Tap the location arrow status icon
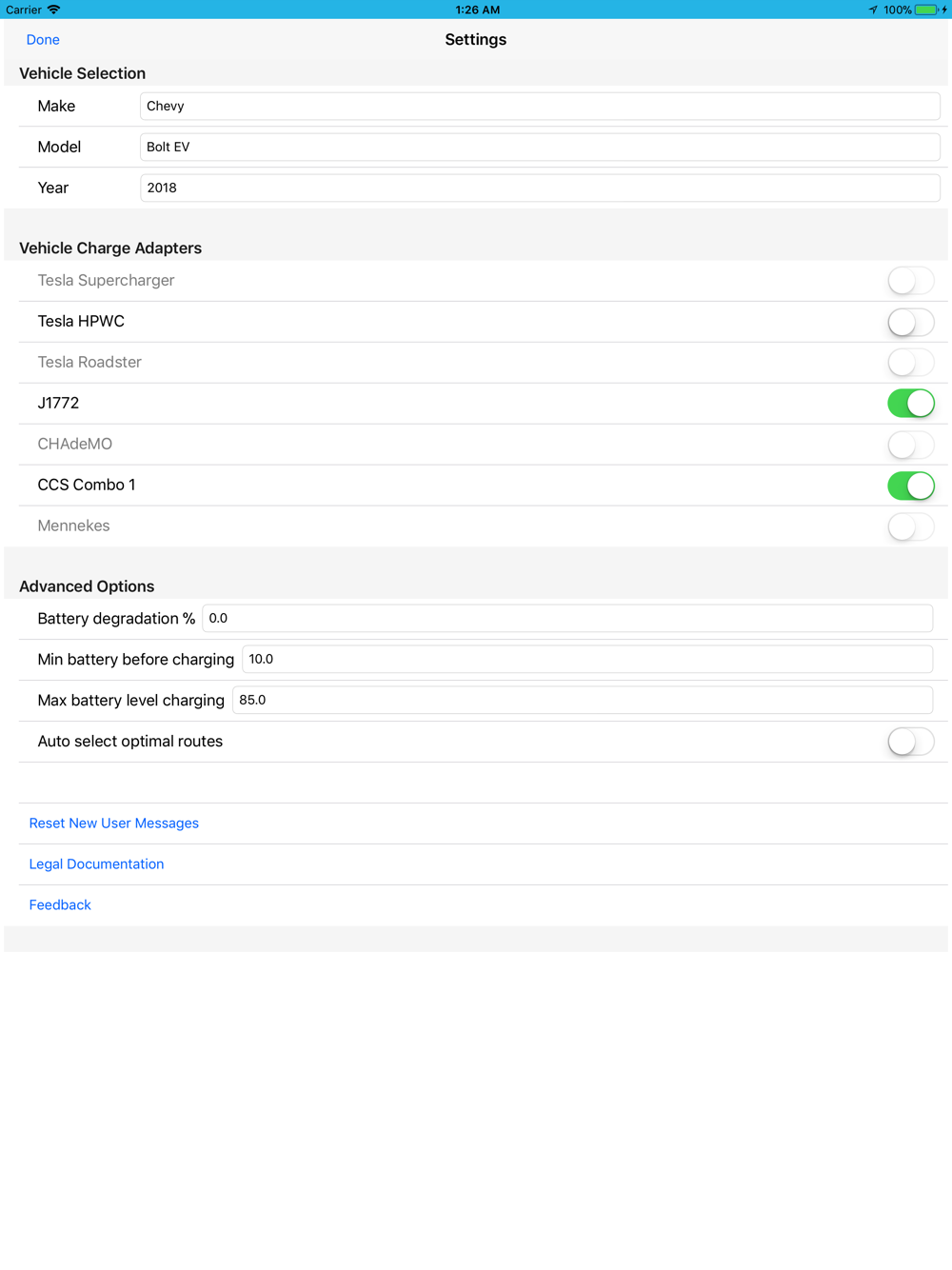Screen dimensions: 952x1270 point(873,10)
